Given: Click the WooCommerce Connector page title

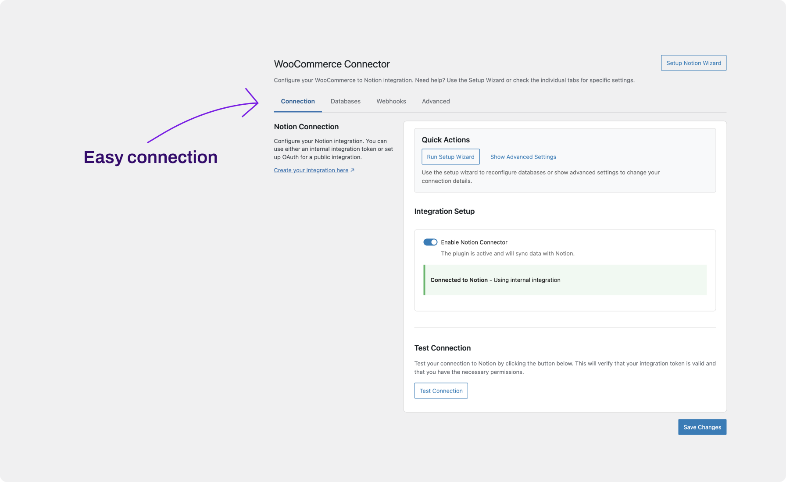Looking at the screenshot, I should (332, 64).
